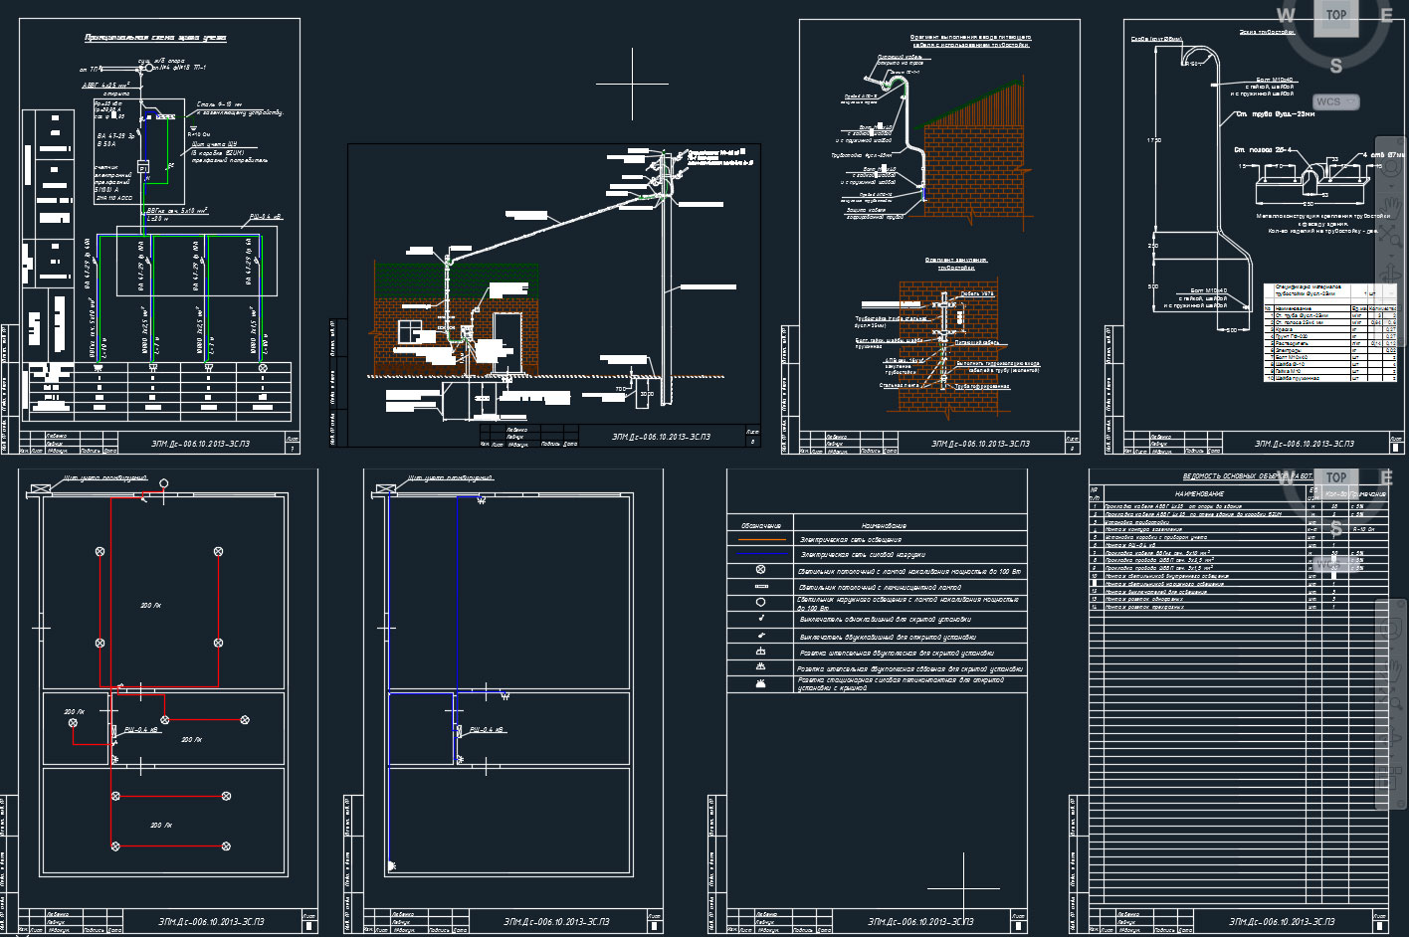Screen dimensions: 1409x937
Task: Click the TOP face of the upper ViewCube
Action: pos(1335,15)
